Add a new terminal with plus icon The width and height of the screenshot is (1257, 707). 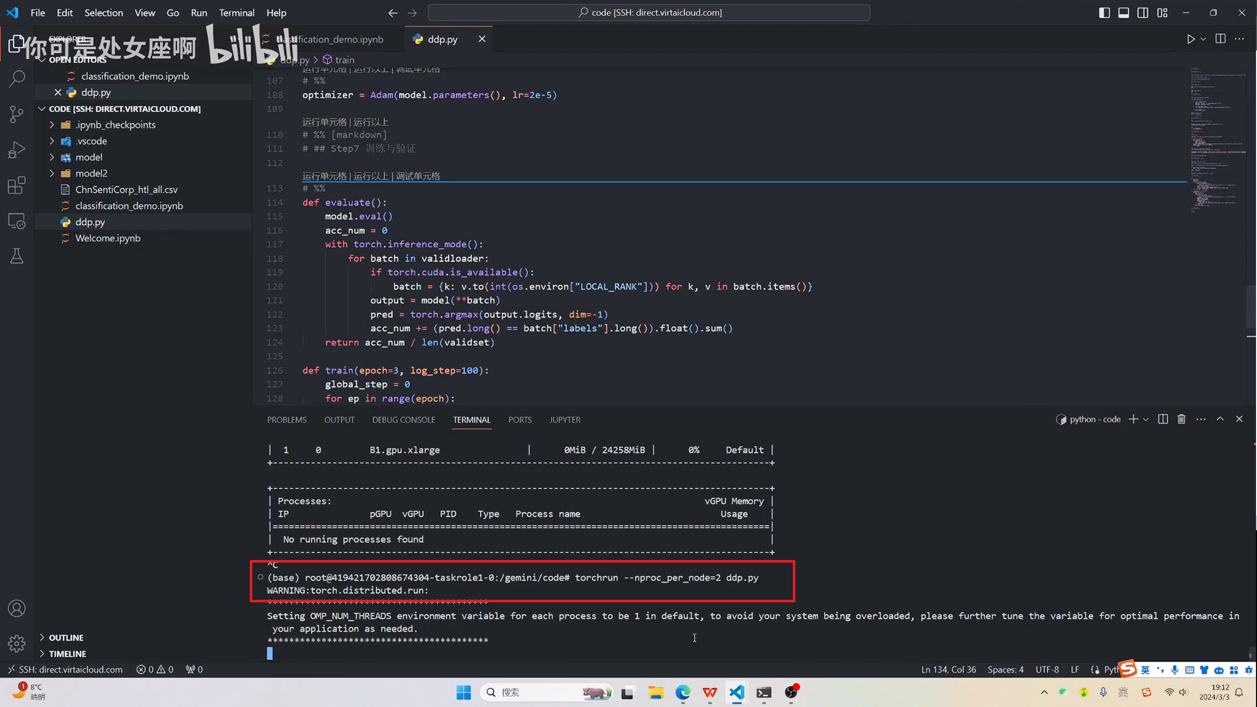click(x=1133, y=419)
